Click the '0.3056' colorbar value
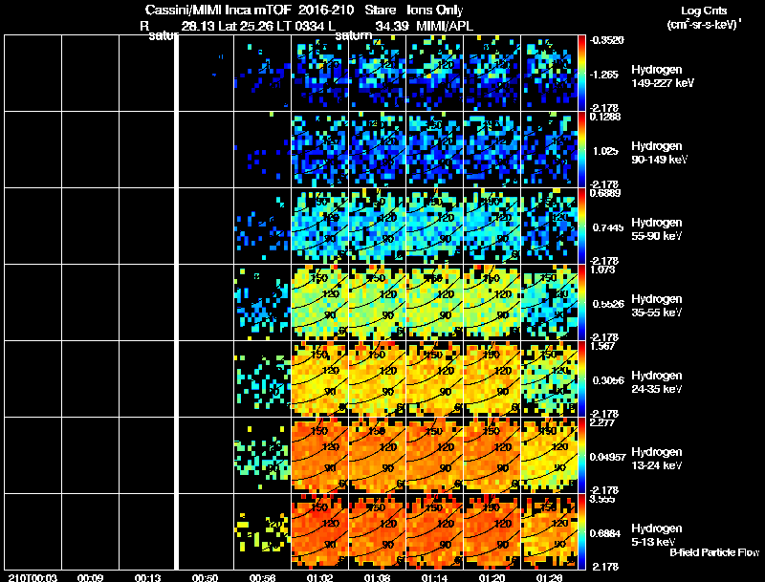This screenshot has width=765, height=582. (x=608, y=380)
